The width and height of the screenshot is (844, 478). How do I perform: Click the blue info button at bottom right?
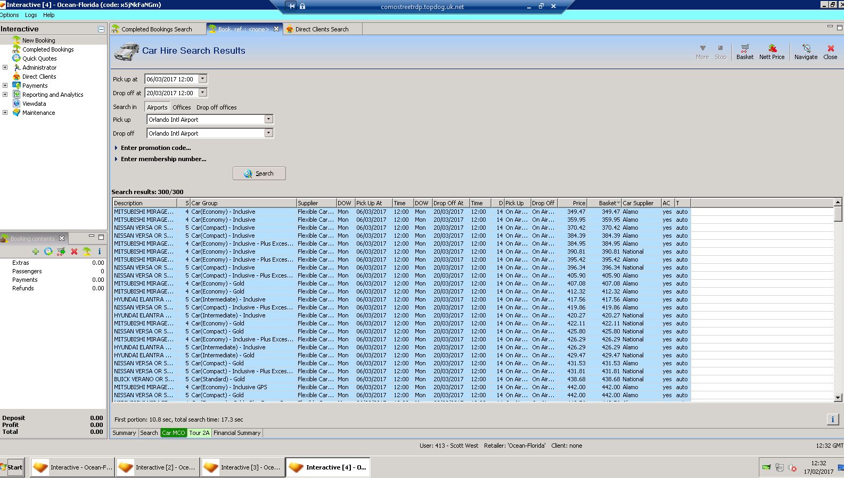click(x=833, y=419)
